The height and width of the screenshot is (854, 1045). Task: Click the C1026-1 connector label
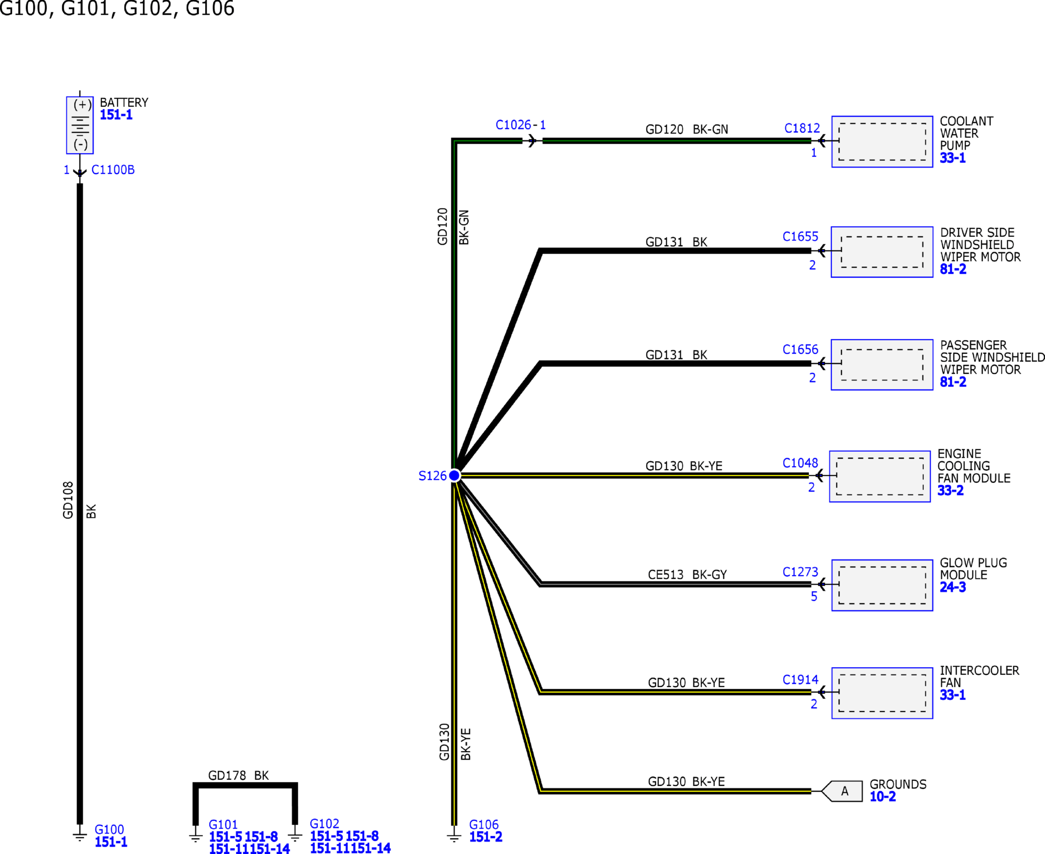[x=520, y=125]
